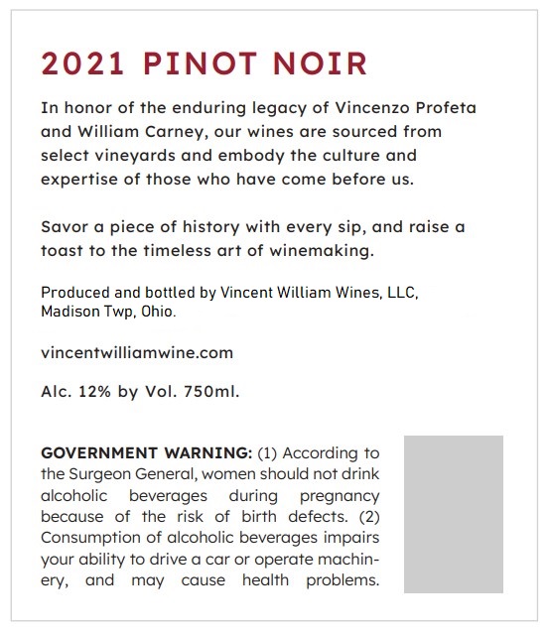
Task: Click the word PINOT in title
Action: point(201,63)
